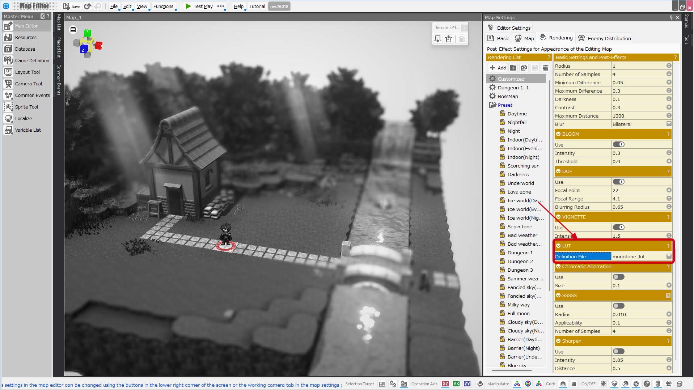This screenshot has width=694, height=390.
Task: Open Editor Settings
Action: [x=509, y=28]
